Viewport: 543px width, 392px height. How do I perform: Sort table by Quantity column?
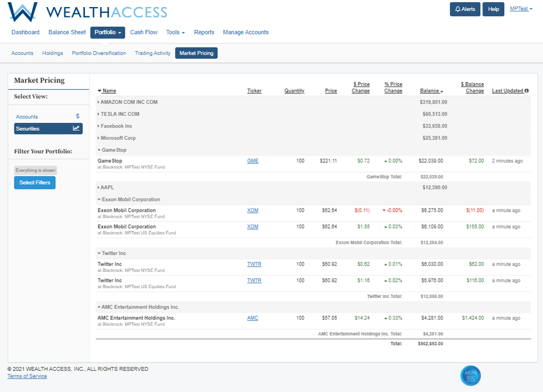tap(294, 90)
